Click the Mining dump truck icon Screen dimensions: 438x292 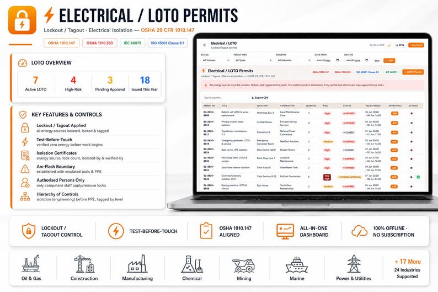click(244, 266)
